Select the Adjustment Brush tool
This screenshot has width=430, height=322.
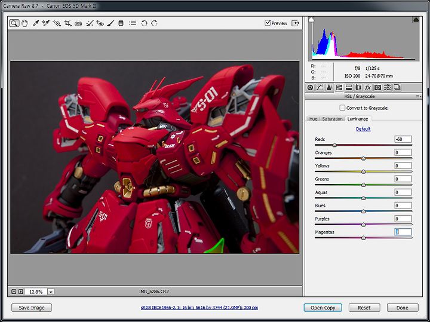(110, 23)
